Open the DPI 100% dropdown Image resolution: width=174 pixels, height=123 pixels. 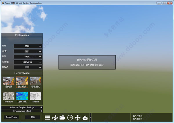pyautogui.click(x=28, y=57)
